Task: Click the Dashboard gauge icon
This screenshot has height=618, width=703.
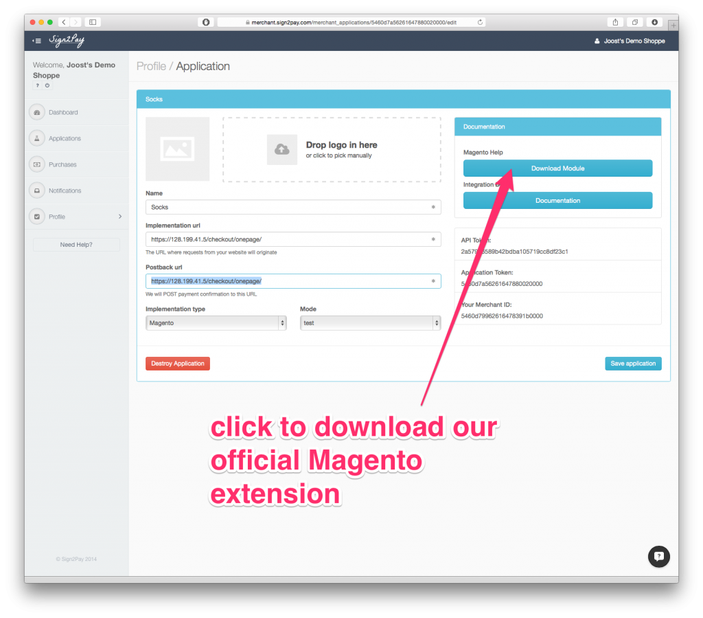Action: (x=37, y=112)
